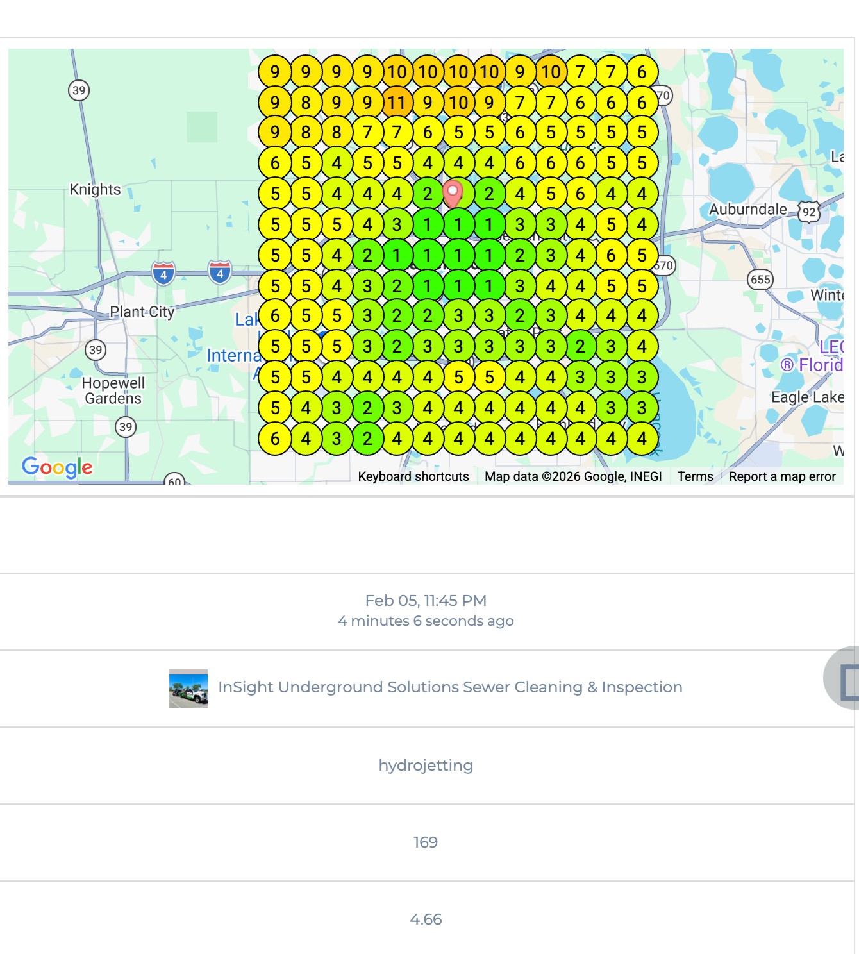The height and width of the screenshot is (954, 859).
Task: Select the orange grid marker ranked 11
Action: (397, 103)
